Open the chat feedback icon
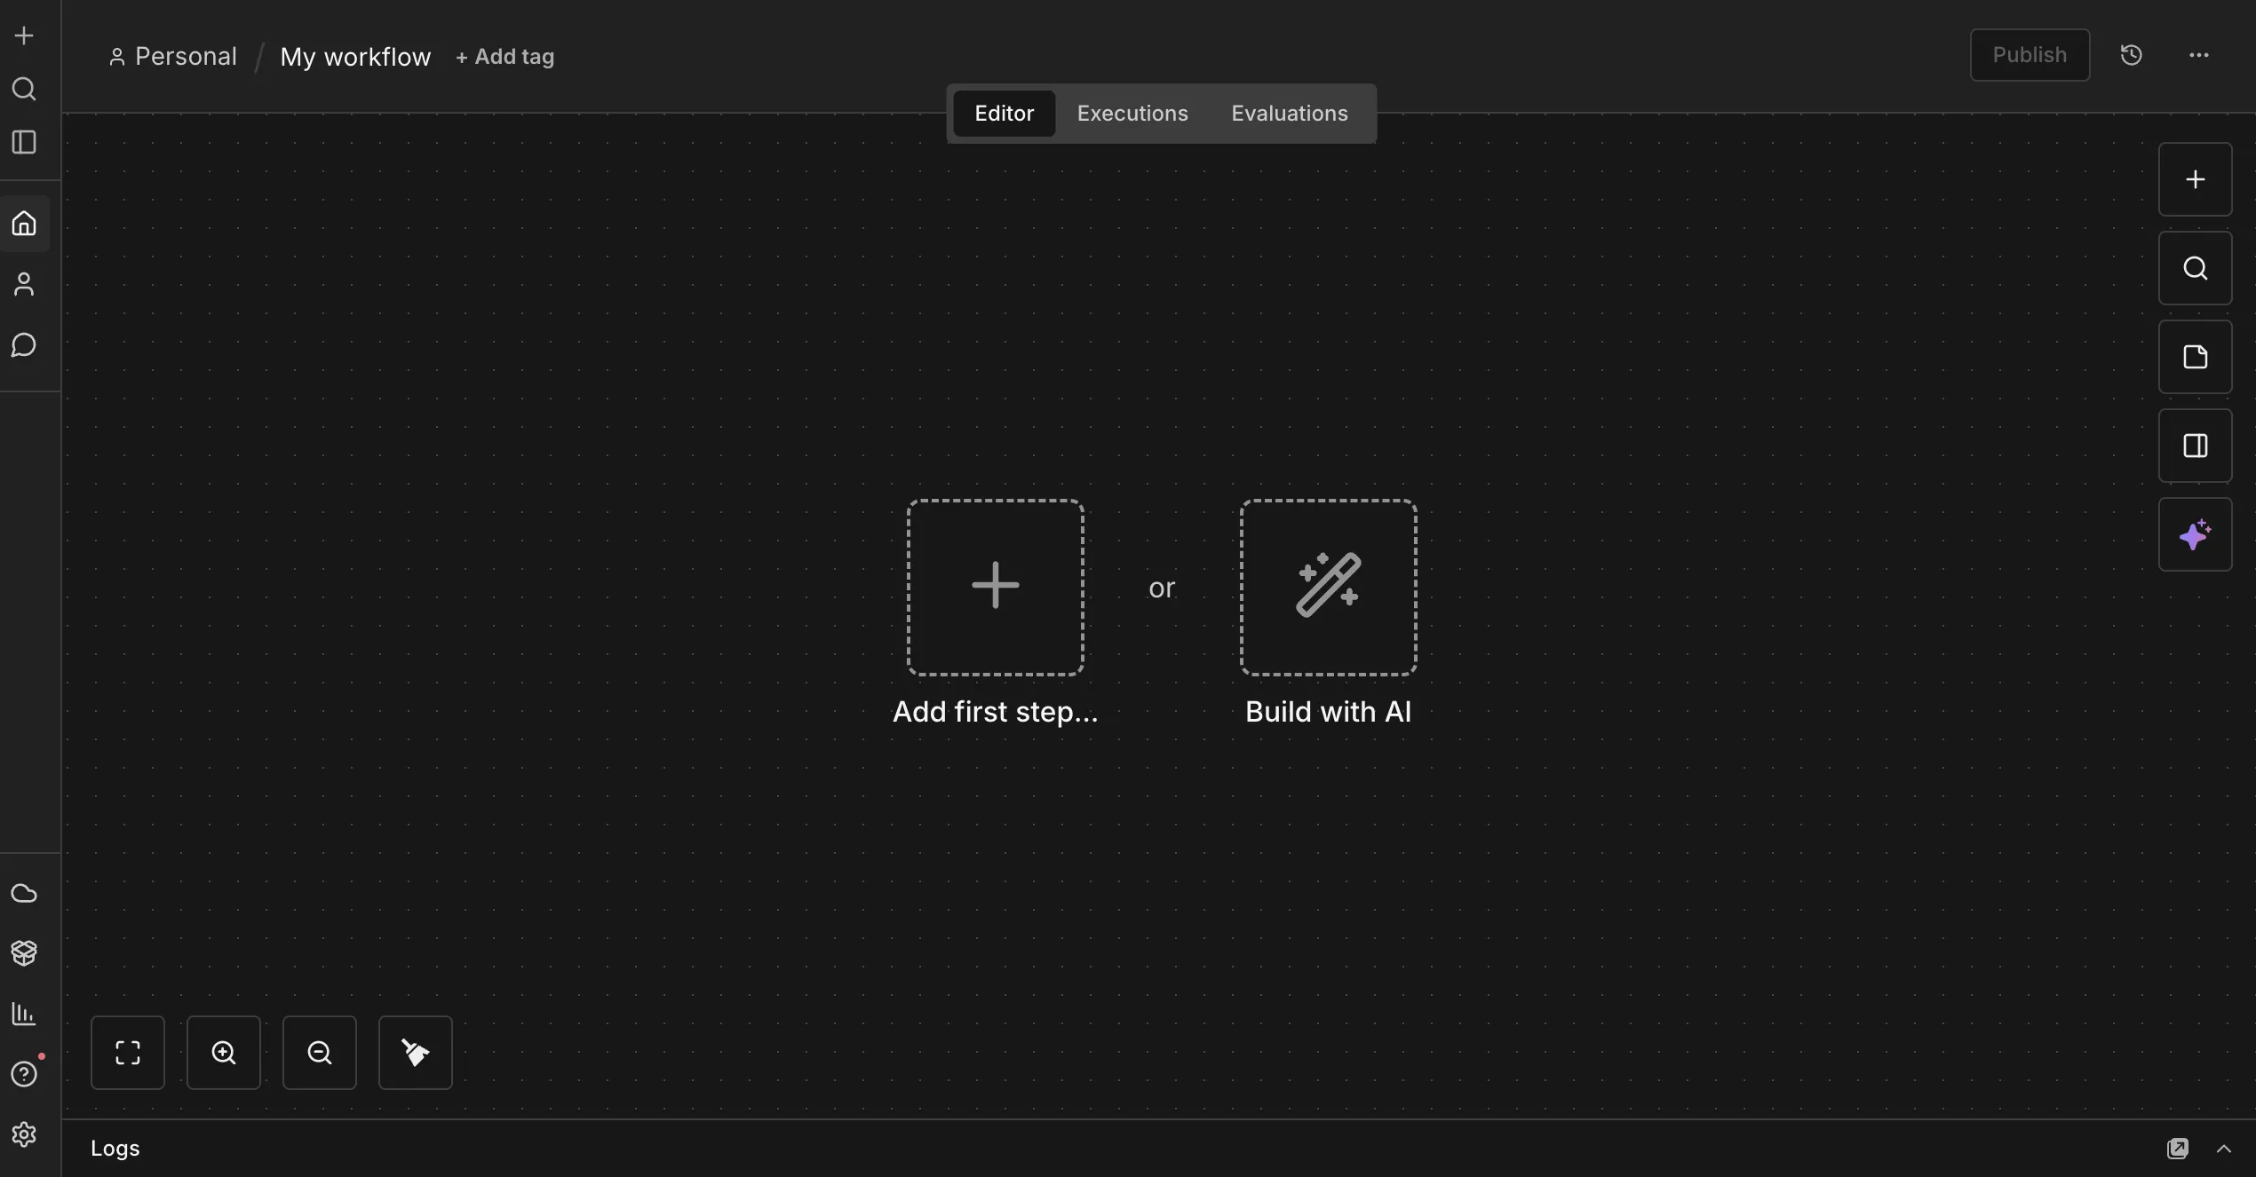This screenshot has width=2256, height=1177. (x=24, y=345)
